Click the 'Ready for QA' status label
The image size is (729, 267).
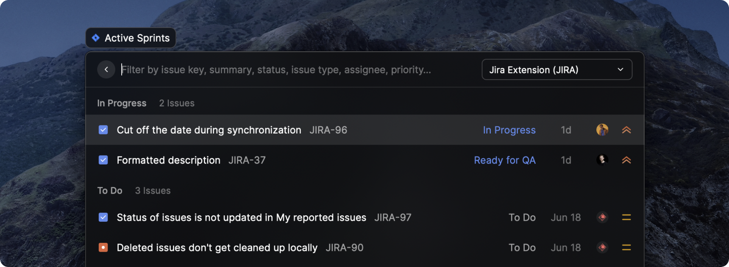tap(505, 160)
